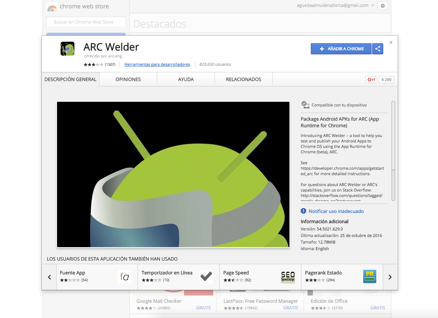Click the 823.650 usuarios text

pyautogui.click(x=215, y=64)
